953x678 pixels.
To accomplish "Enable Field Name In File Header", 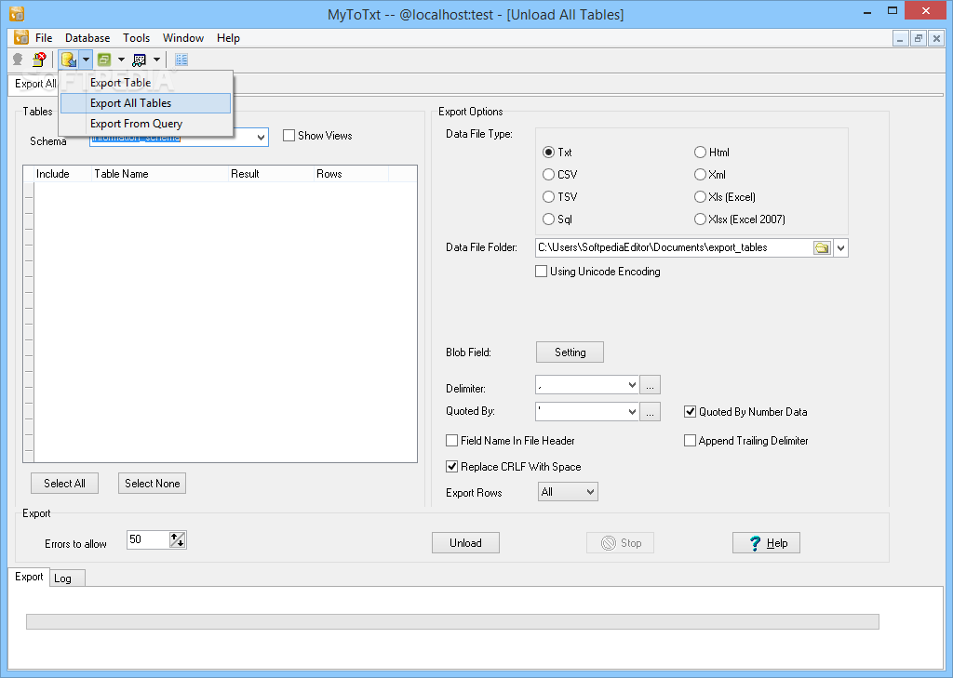I will (451, 441).
